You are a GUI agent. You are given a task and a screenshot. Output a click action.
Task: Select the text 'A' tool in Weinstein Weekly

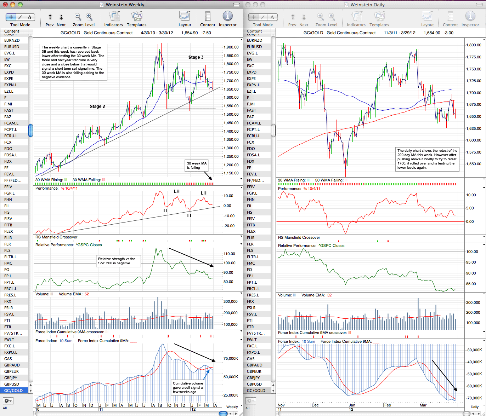point(29,17)
